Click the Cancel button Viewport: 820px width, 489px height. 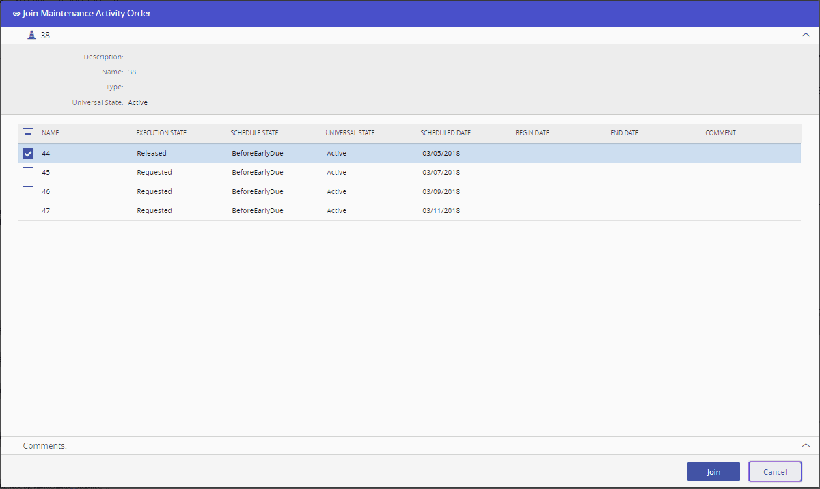775,472
